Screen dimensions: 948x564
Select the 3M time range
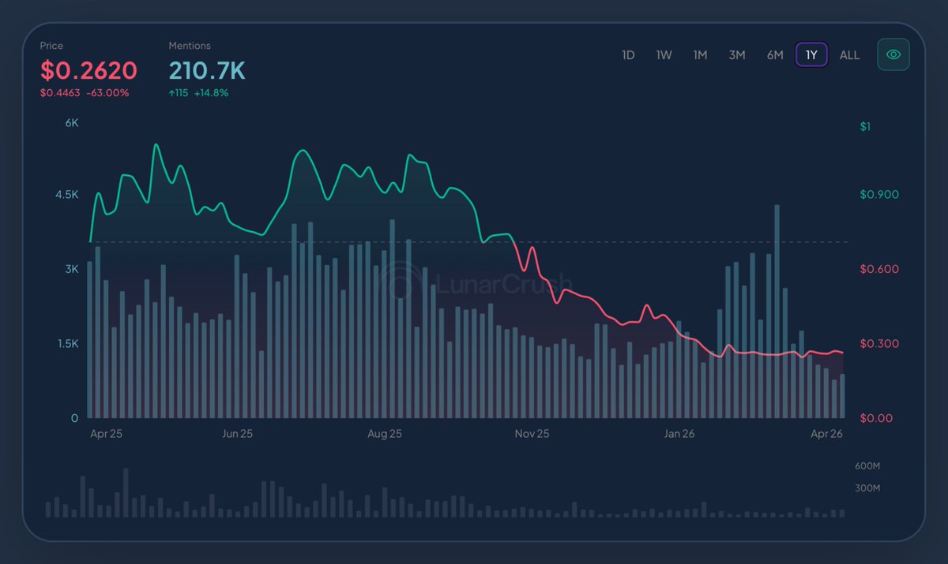click(737, 55)
